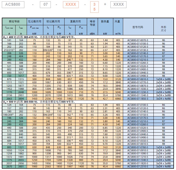Click the 外形尺寸 column header

tap(163, 29)
